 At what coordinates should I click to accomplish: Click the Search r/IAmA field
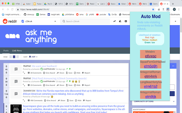pos(85,21)
